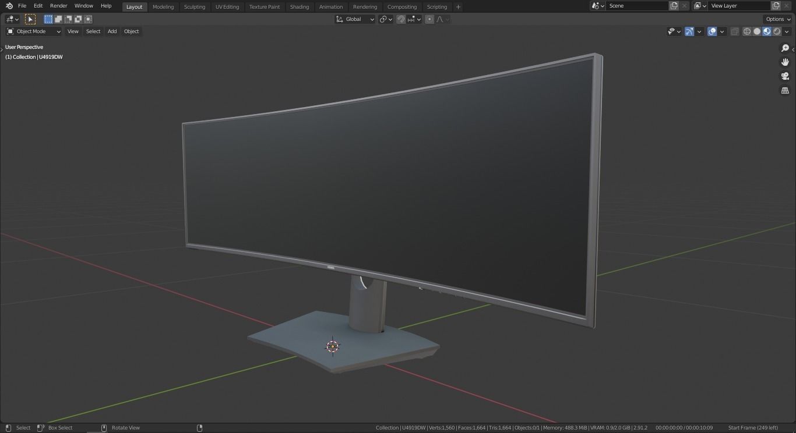This screenshot has height=433, width=796.
Task: Select Rendered viewport shading
Action: [x=777, y=31]
